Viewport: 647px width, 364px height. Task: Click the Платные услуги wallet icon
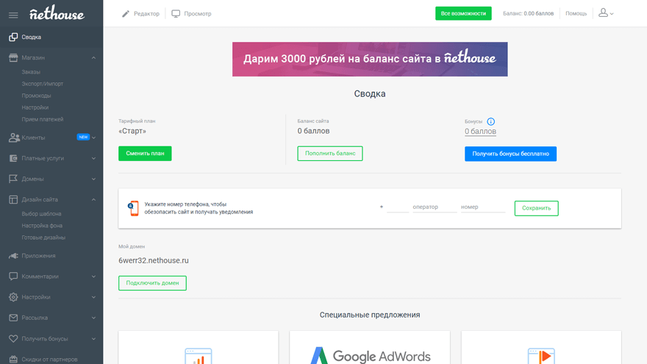pyautogui.click(x=13, y=158)
